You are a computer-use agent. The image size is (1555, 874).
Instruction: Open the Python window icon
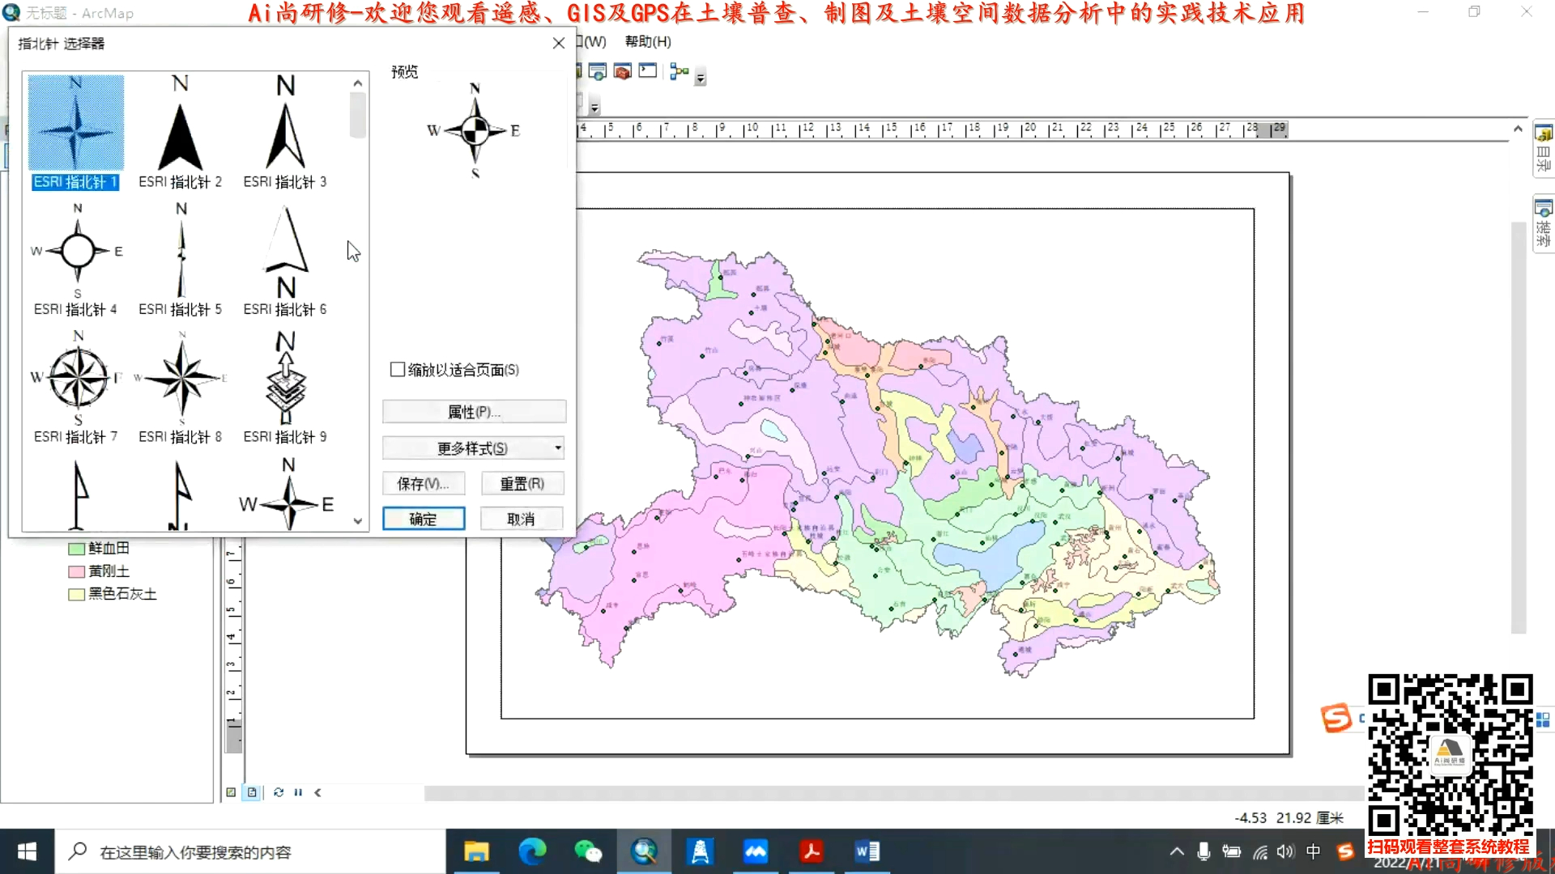click(648, 71)
